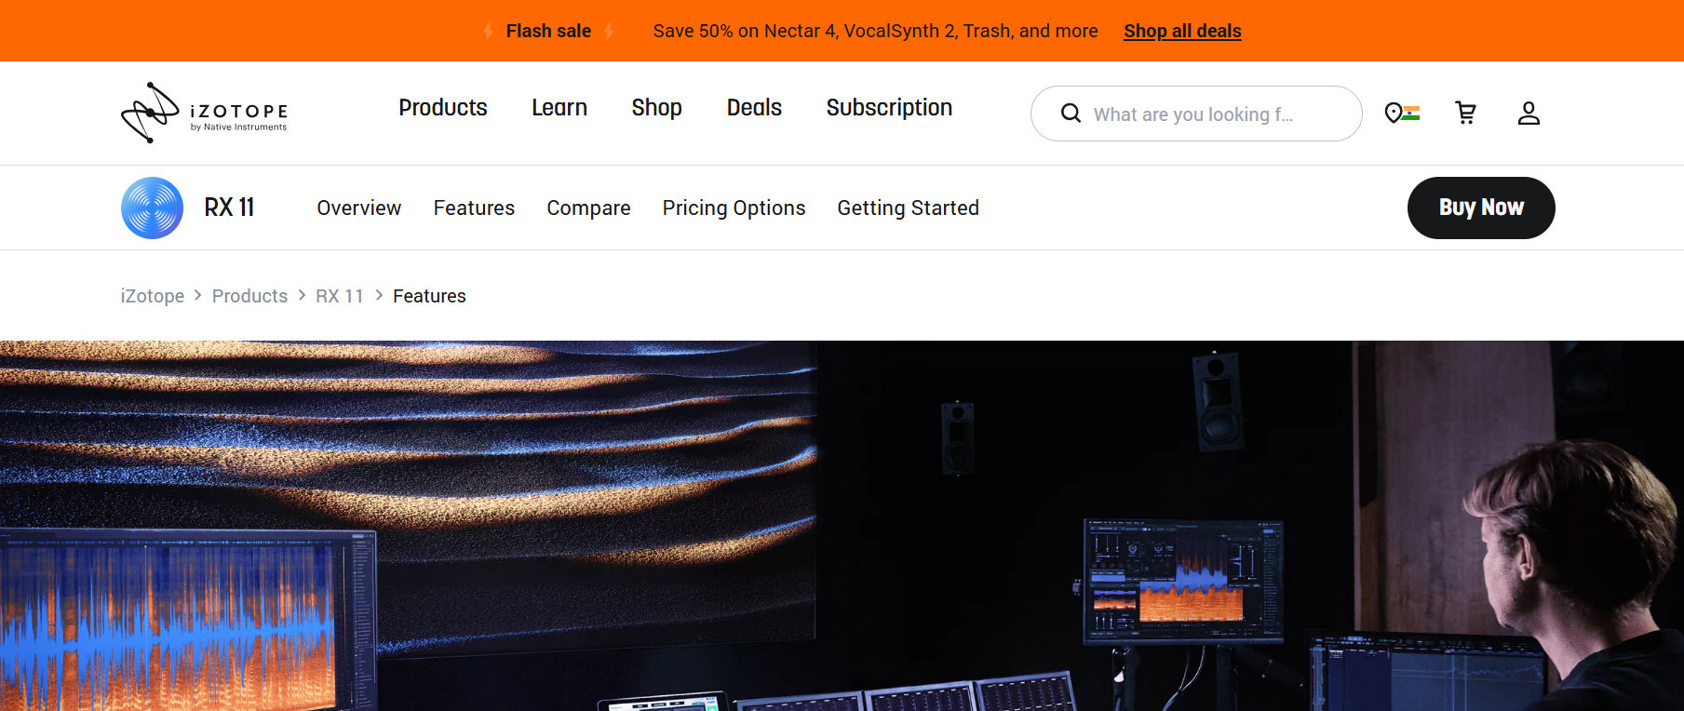Click the iZotope logo in header
1684x711 pixels.
(204, 114)
